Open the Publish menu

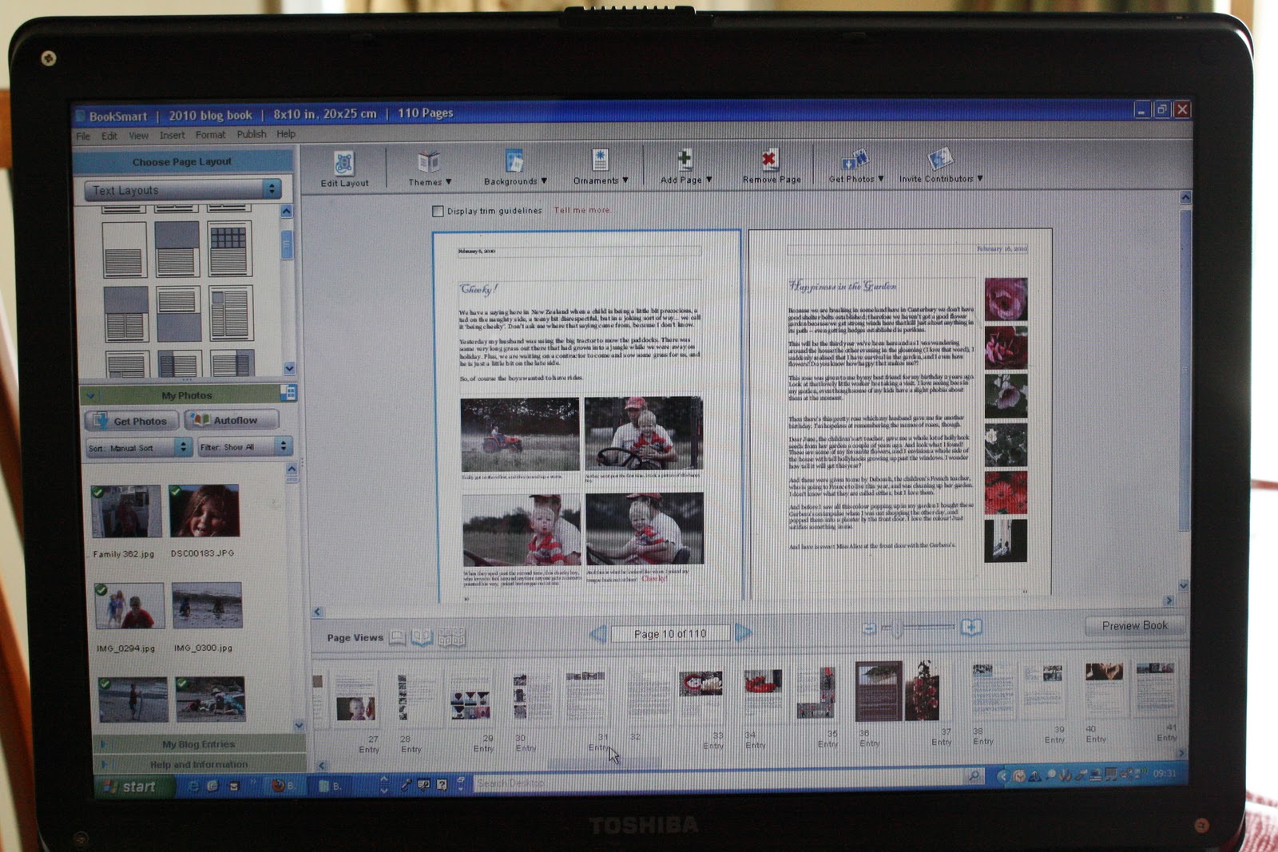[252, 134]
